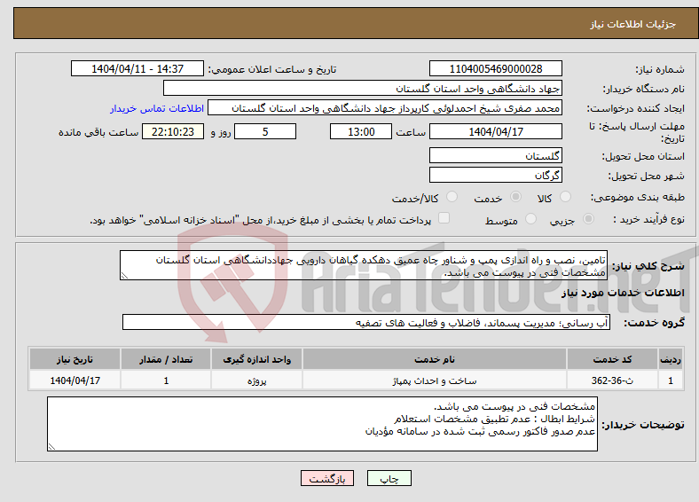
Task: Click the نوع فرآیند خرید label
Action: (648, 219)
